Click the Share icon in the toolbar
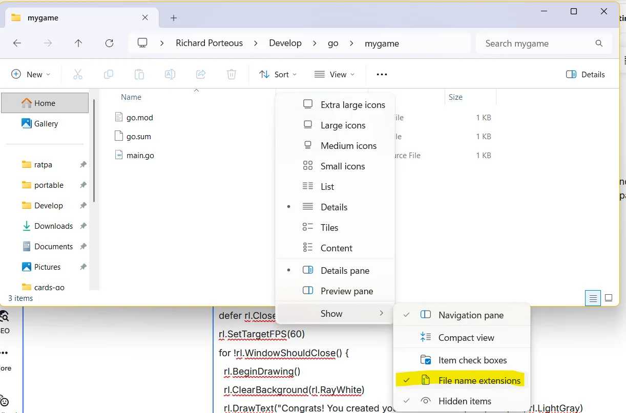 pos(201,74)
